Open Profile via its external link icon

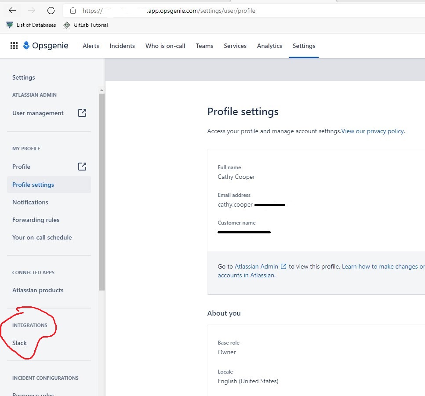[x=82, y=166]
